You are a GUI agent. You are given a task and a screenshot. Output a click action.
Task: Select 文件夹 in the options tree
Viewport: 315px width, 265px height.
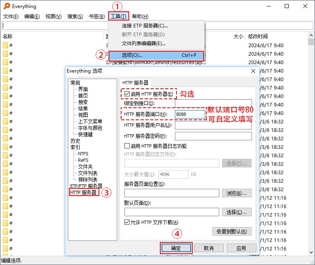(x=85, y=167)
